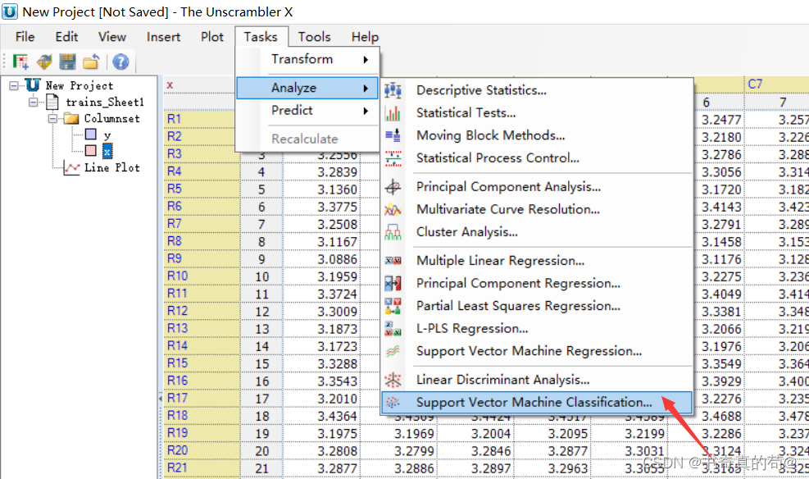Image resolution: width=809 pixels, height=479 pixels.
Task: Collapse the New Project tree node
Action: (14, 85)
